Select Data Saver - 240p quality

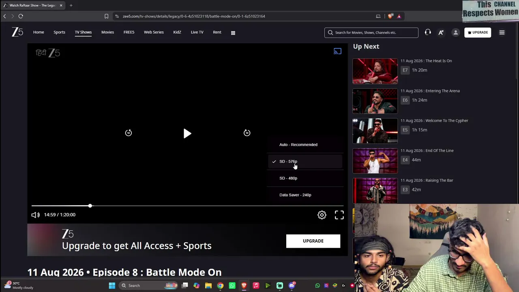(305, 195)
